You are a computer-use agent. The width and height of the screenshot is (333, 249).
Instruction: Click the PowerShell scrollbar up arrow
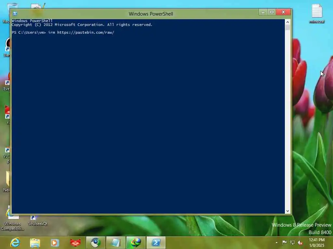click(x=287, y=22)
